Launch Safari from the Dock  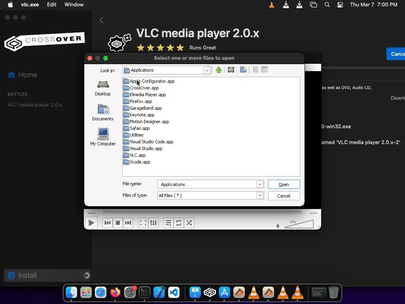pyautogui.click(x=100, y=293)
